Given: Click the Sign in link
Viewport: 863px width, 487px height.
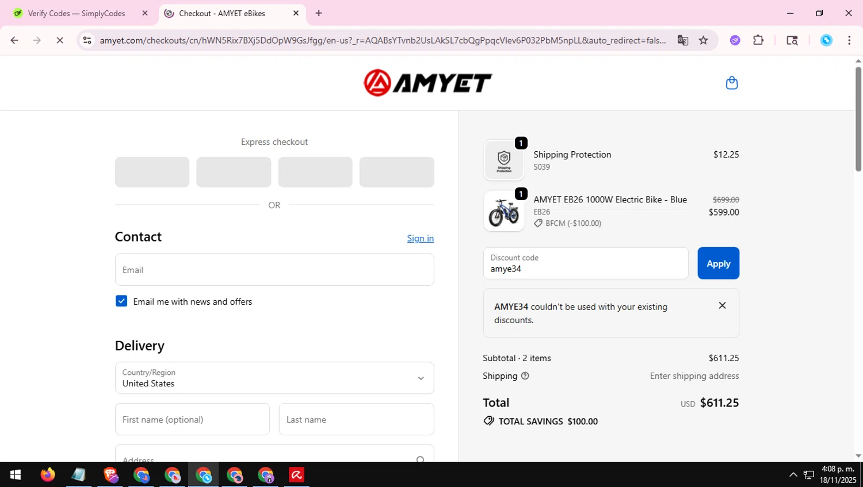Looking at the screenshot, I should click(421, 238).
